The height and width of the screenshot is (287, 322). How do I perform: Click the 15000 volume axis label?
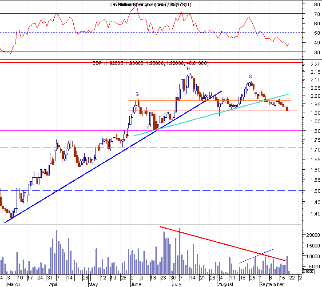(x=313, y=246)
